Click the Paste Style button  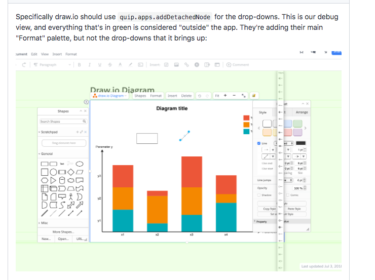(294, 209)
